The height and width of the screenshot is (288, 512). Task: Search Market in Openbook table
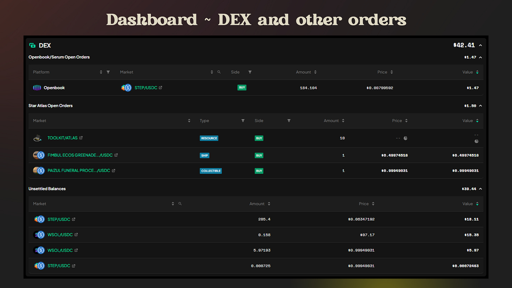coord(219,72)
